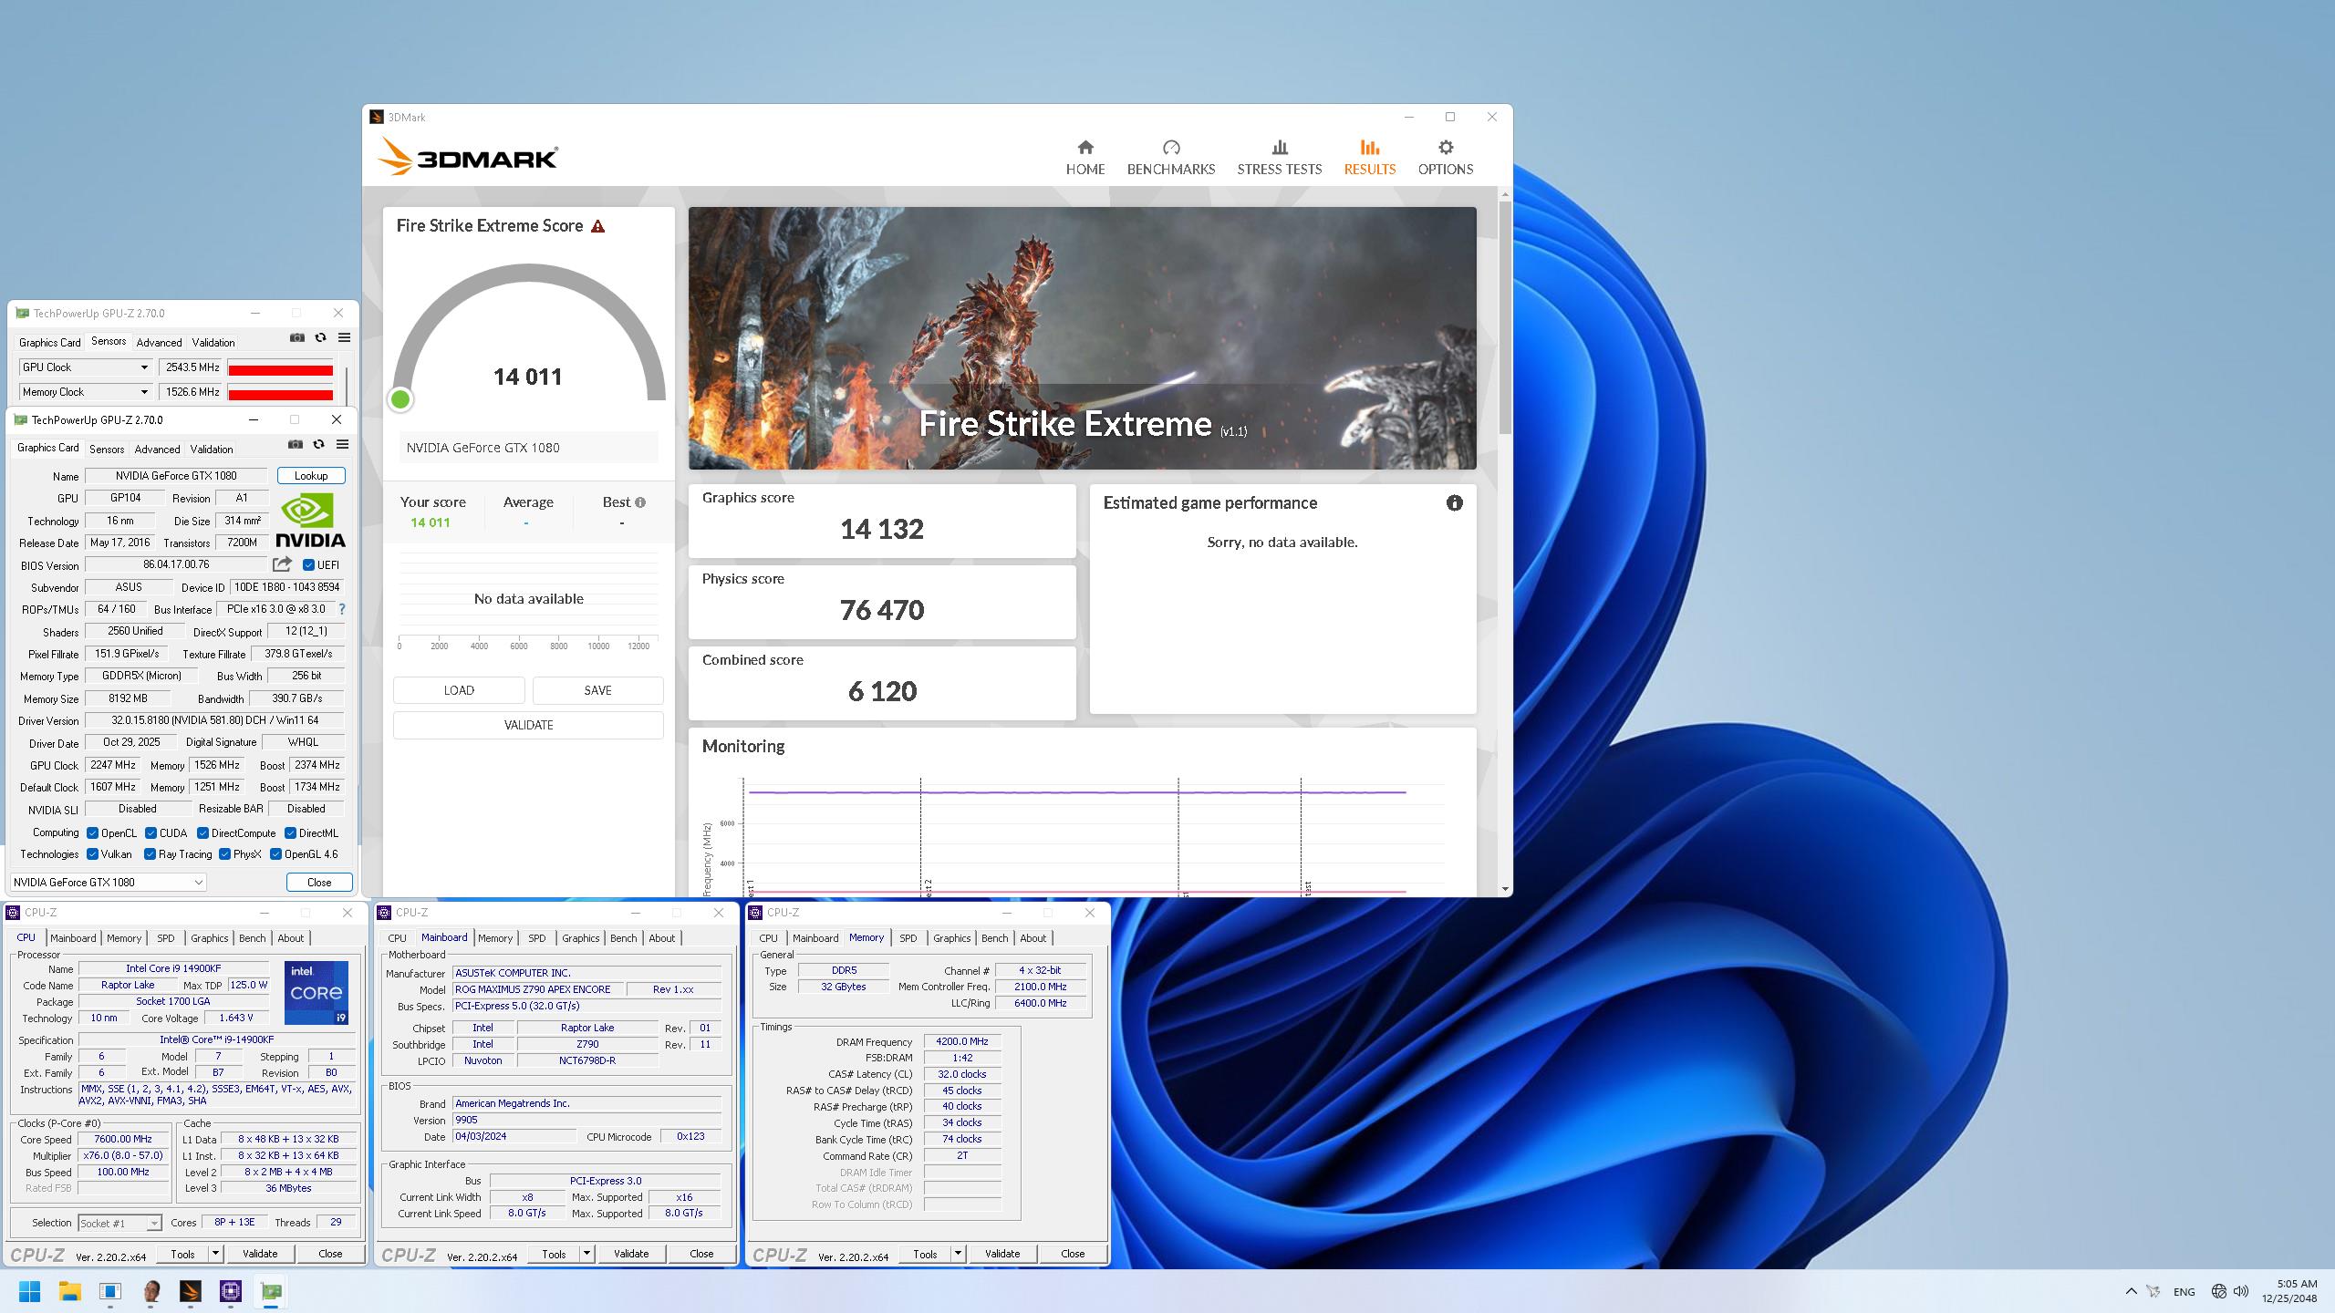Screen dimensions: 2335x1313
Task: Click the refresh icon in GPU-Z Sensors window
Action: pyautogui.click(x=320, y=338)
